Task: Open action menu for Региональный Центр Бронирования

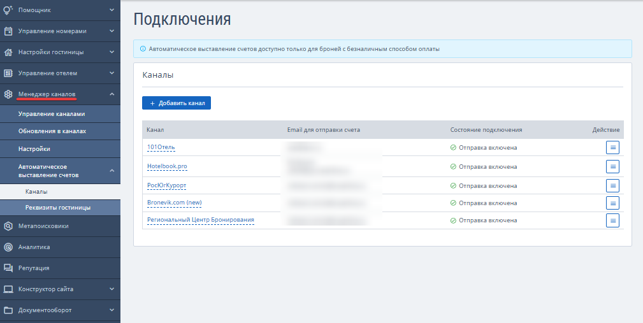Action: (612, 220)
